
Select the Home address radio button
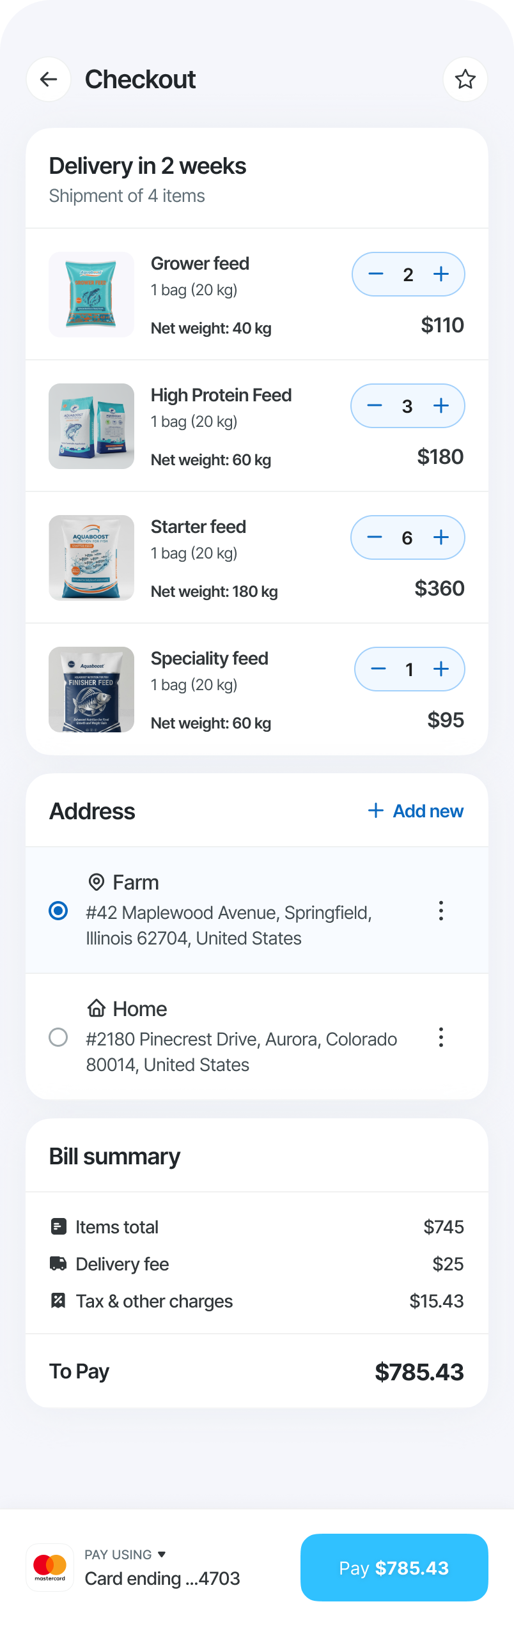click(59, 1037)
